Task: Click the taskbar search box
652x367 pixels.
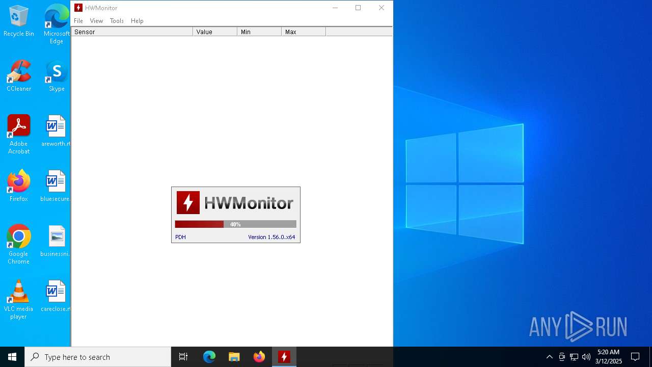Action: coord(98,357)
